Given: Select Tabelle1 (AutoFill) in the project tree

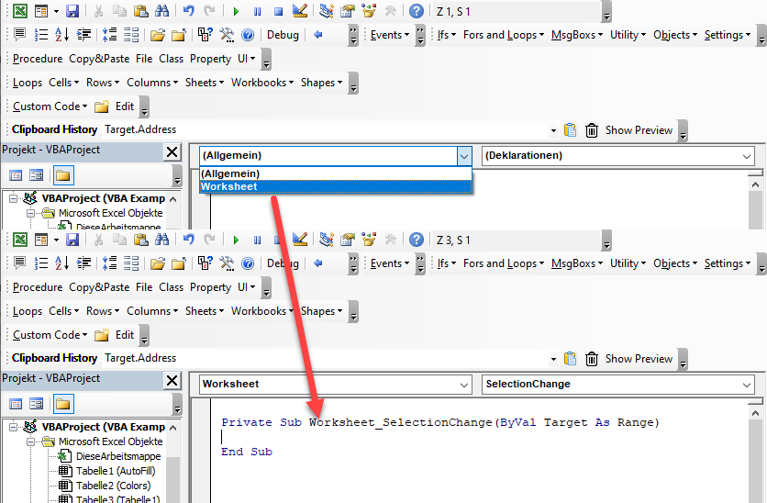Looking at the screenshot, I should 116,471.
